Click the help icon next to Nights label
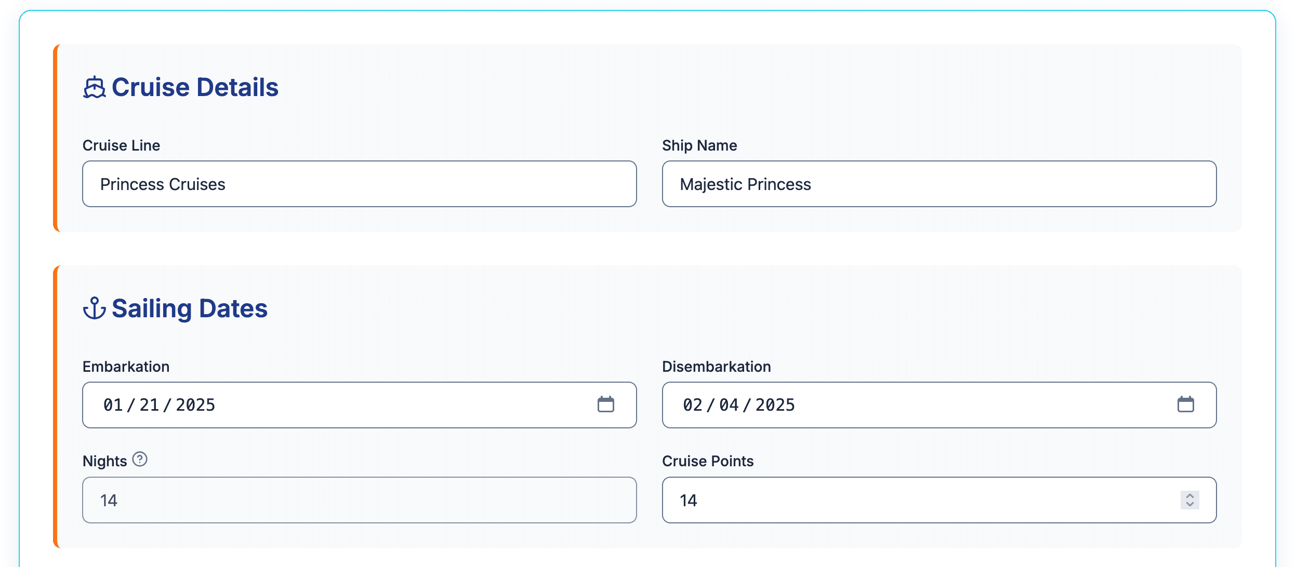This screenshot has width=1296, height=567. 139,458
